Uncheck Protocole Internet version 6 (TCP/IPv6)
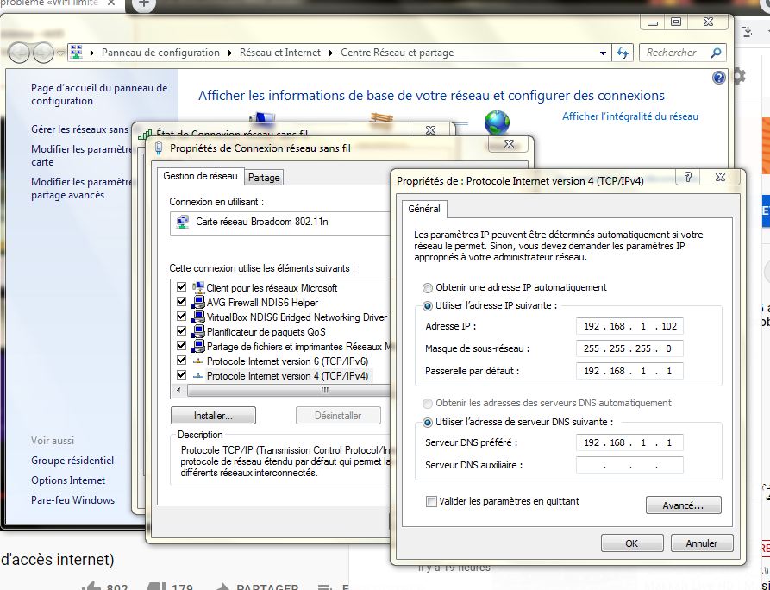 click(x=181, y=361)
